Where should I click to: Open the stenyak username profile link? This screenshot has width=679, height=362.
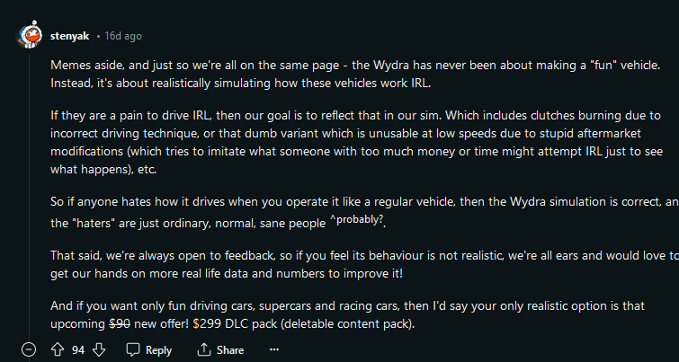tap(70, 36)
